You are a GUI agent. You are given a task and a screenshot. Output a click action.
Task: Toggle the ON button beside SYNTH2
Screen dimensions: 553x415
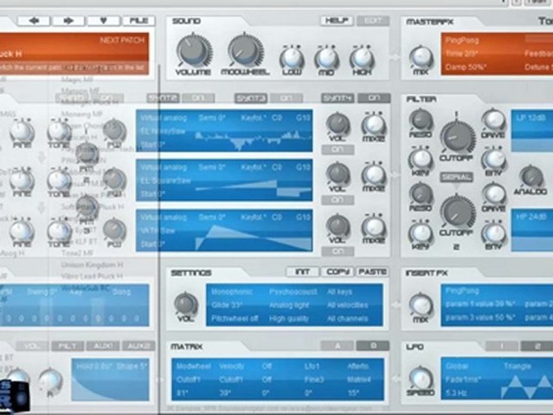198,98
